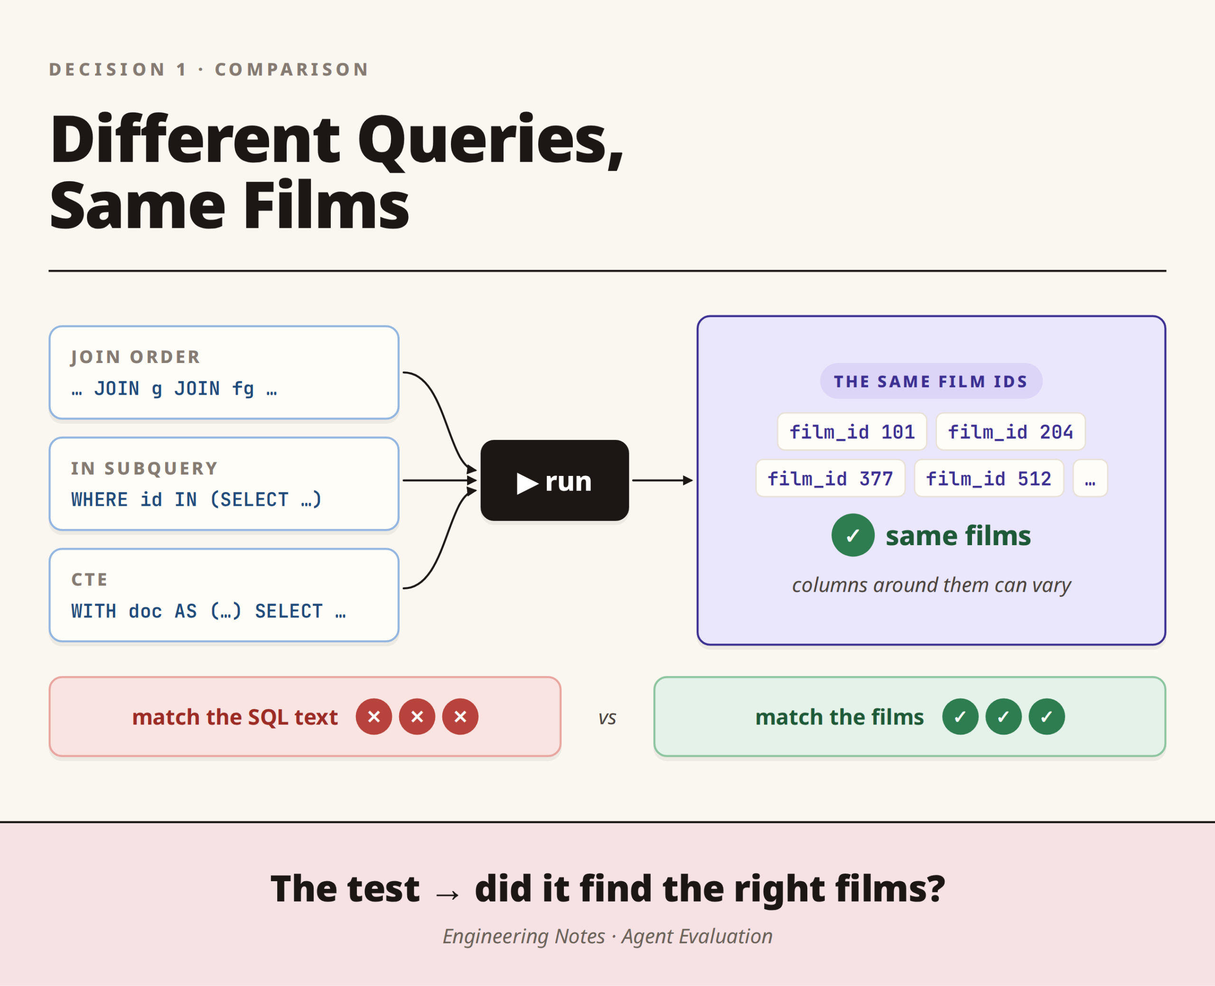Click the green check beside same films
The image size is (1215, 986).
pyautogui.click(x=852, y=535)
